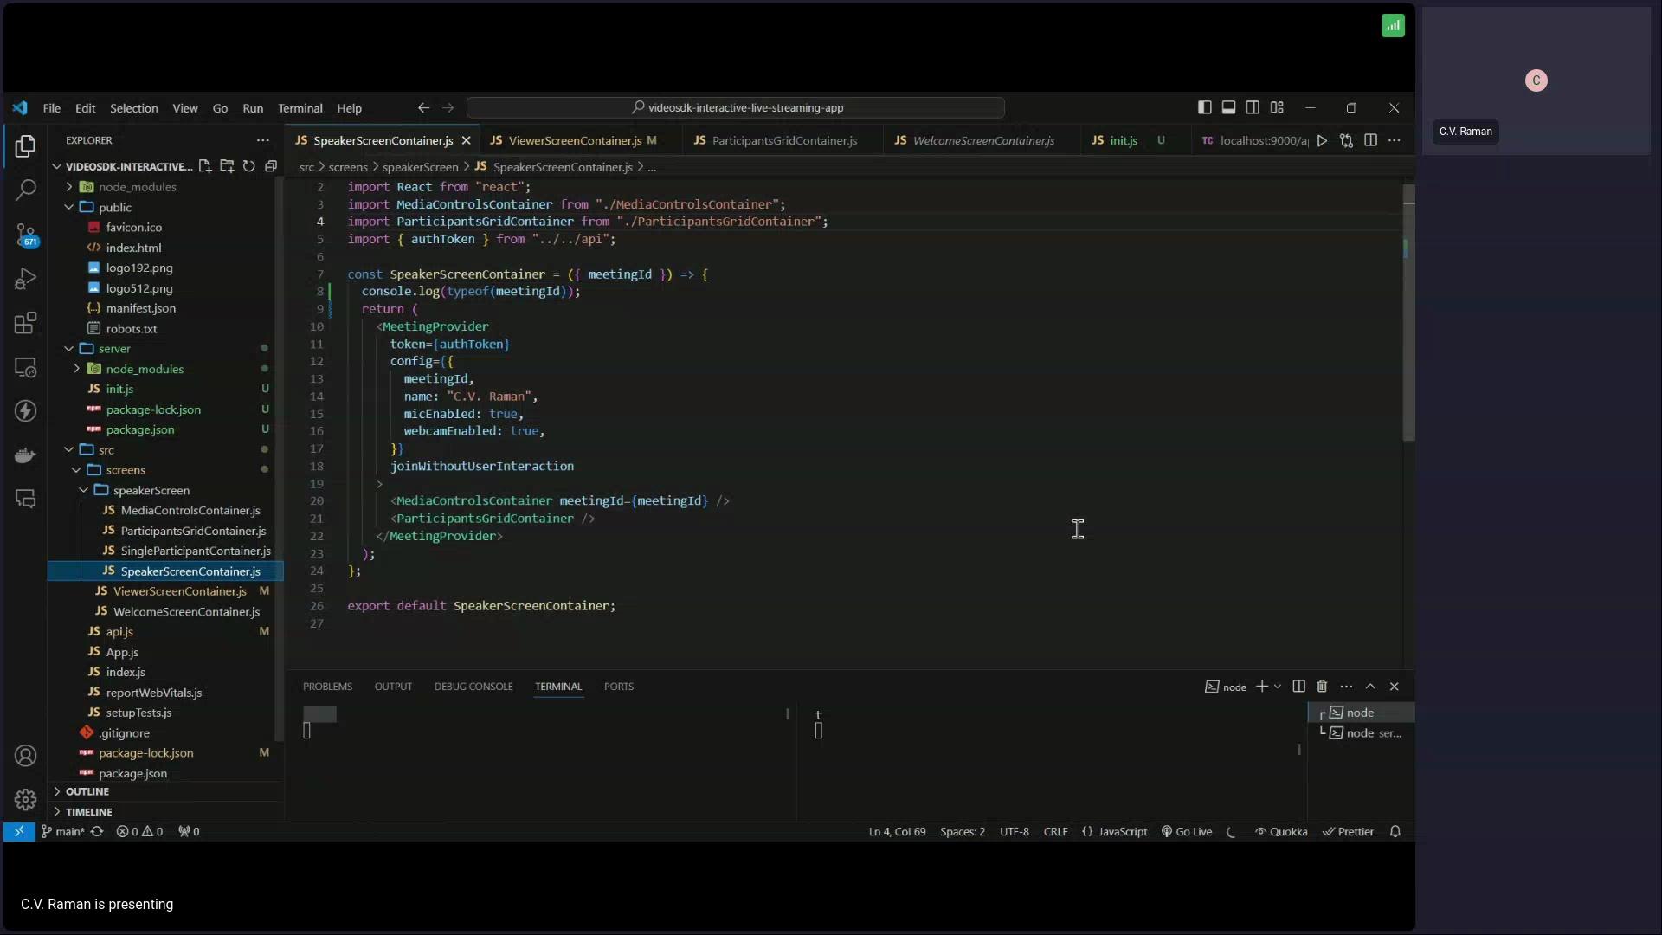Change JavaScript language mode in status bar
Screen dimensions: 1662x935
[x=1123, y=832]
